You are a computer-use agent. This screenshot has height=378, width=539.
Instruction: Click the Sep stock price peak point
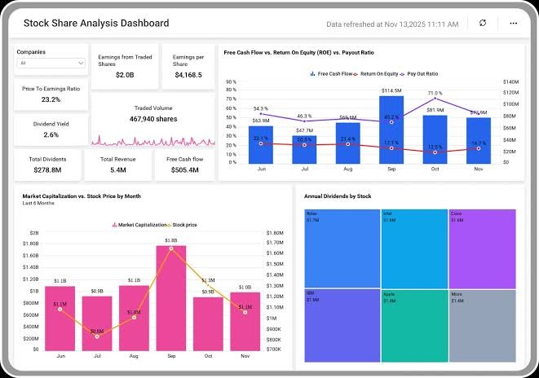coord(171,248)
